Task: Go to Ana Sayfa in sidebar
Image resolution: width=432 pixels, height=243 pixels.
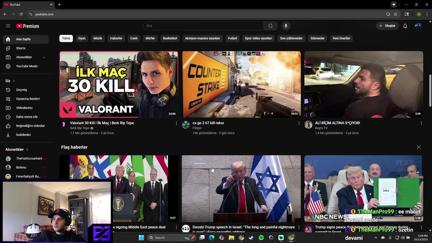Action: tap(26, 39)
